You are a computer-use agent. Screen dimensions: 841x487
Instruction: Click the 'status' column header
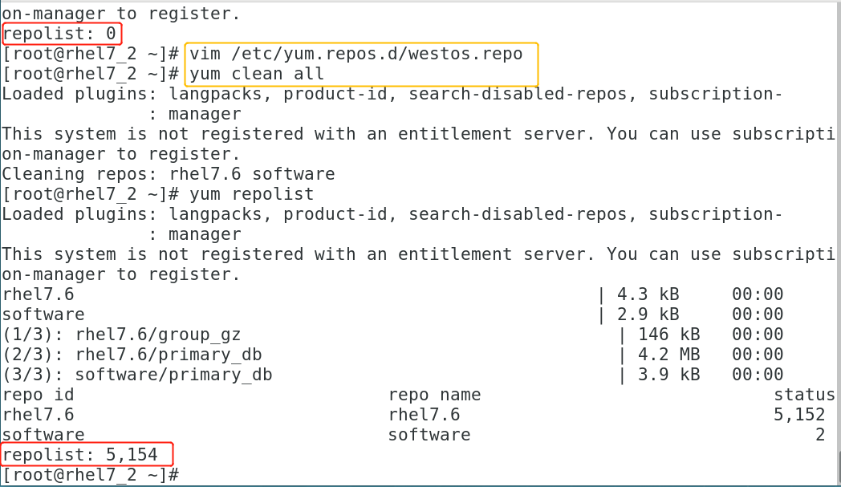804,394
